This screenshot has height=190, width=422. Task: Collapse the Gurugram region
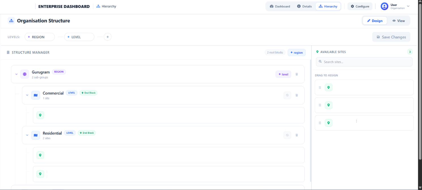coord(16,74)
